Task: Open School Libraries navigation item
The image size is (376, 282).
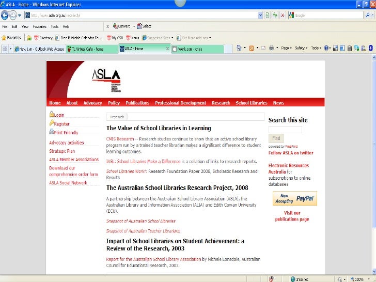Action: (252, 103)
